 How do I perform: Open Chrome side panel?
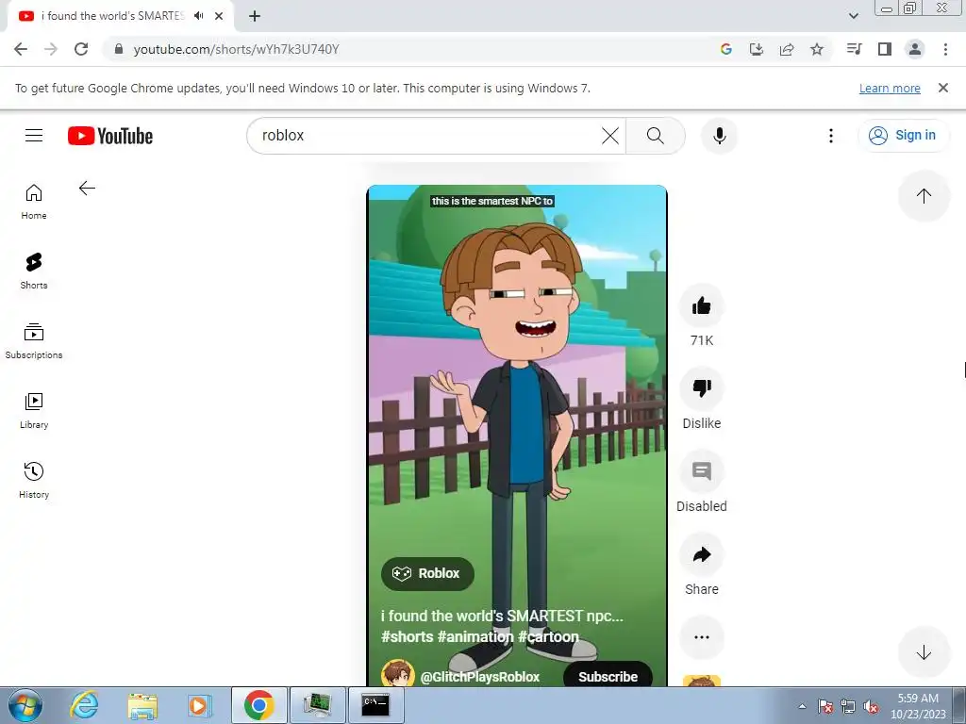pos(885,49)
